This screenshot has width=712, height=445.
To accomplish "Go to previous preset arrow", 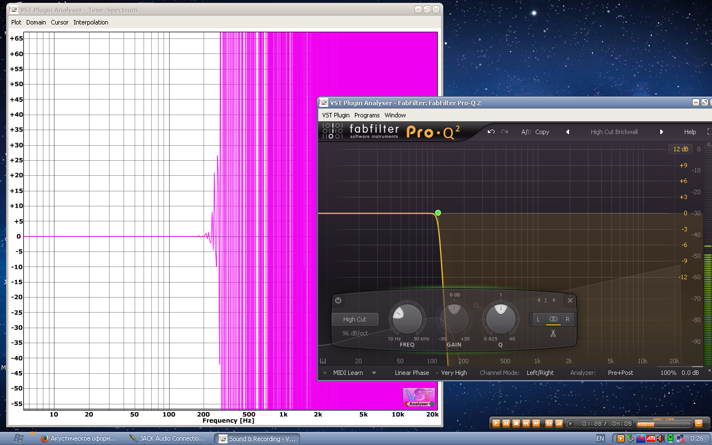I will [x=567, y=132].
